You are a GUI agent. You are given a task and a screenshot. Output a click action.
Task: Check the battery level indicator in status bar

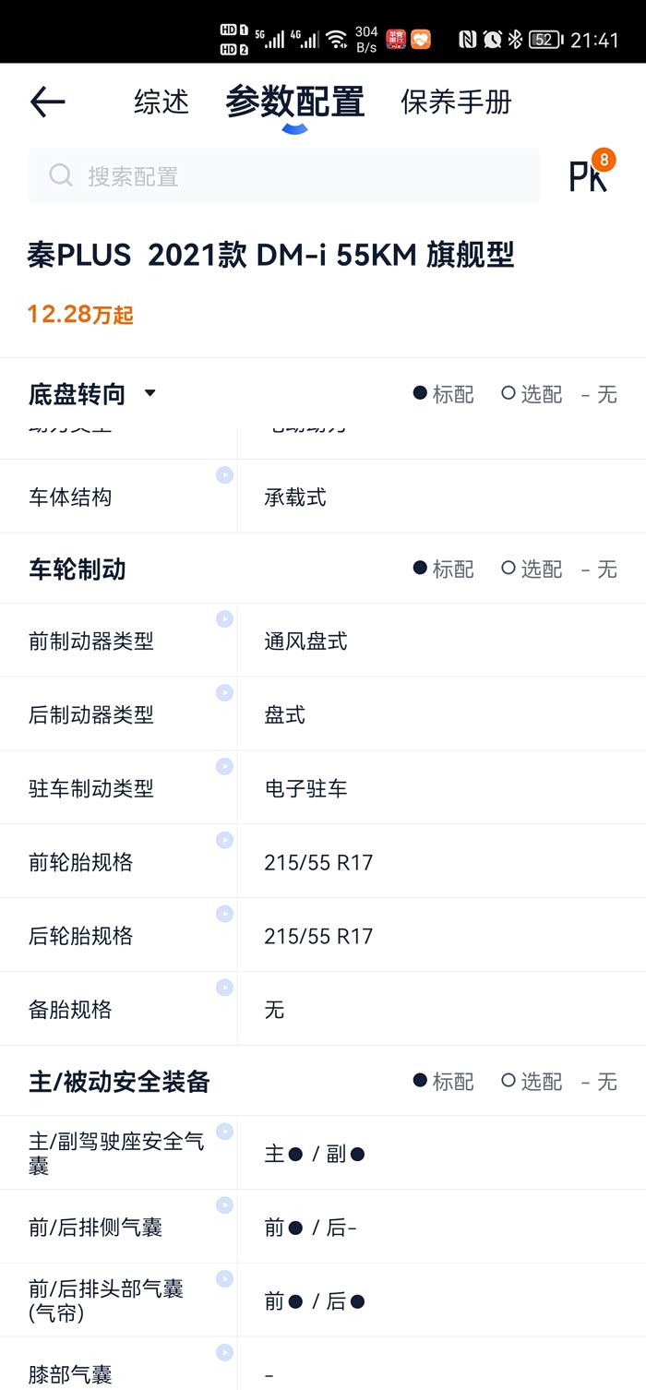pos(544,39)
